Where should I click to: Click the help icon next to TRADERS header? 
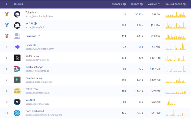click(x=124, y=4)
